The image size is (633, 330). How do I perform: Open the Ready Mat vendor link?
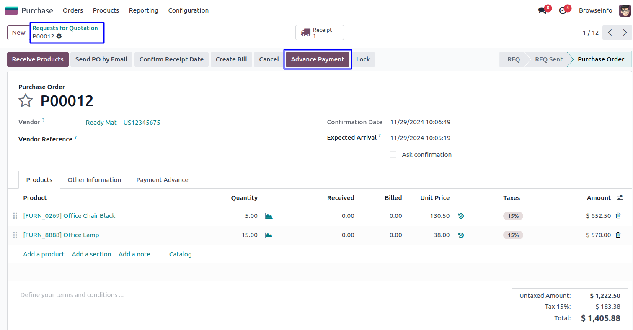[x=123, y=123]
